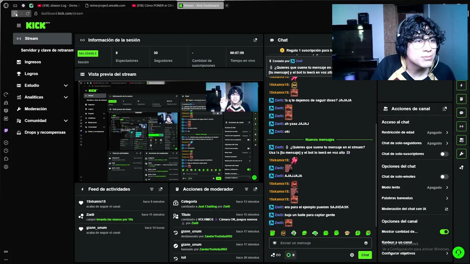Click 15xkamix15 in the activity feed
This screenshot has height=264, width=470.
point(96,202)
